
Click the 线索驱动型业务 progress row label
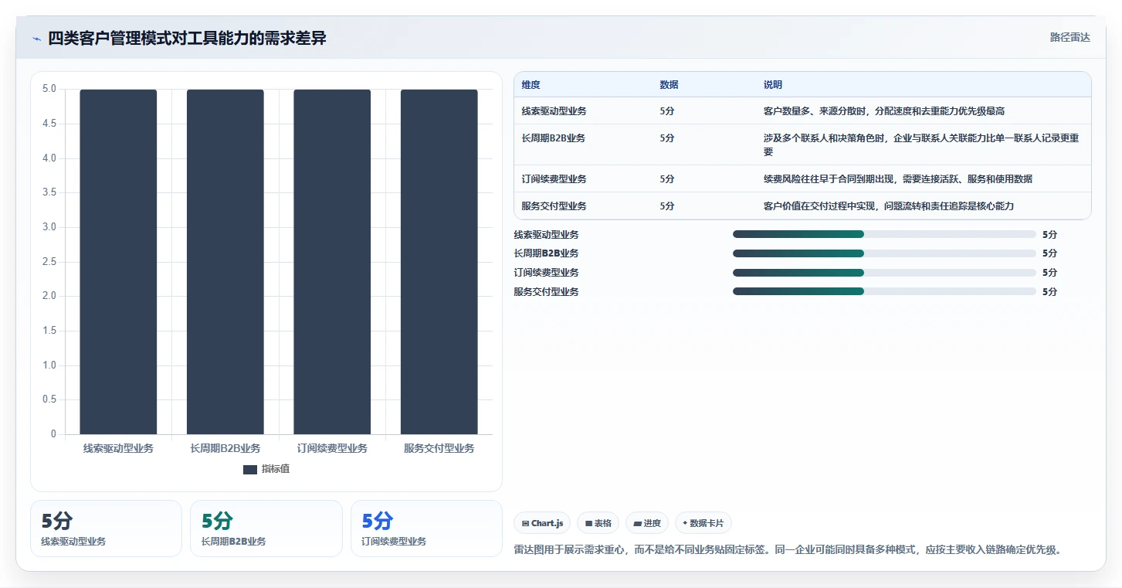[x=546, y=234]
